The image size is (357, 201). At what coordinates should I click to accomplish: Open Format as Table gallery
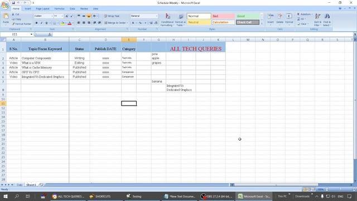[180, 20]
